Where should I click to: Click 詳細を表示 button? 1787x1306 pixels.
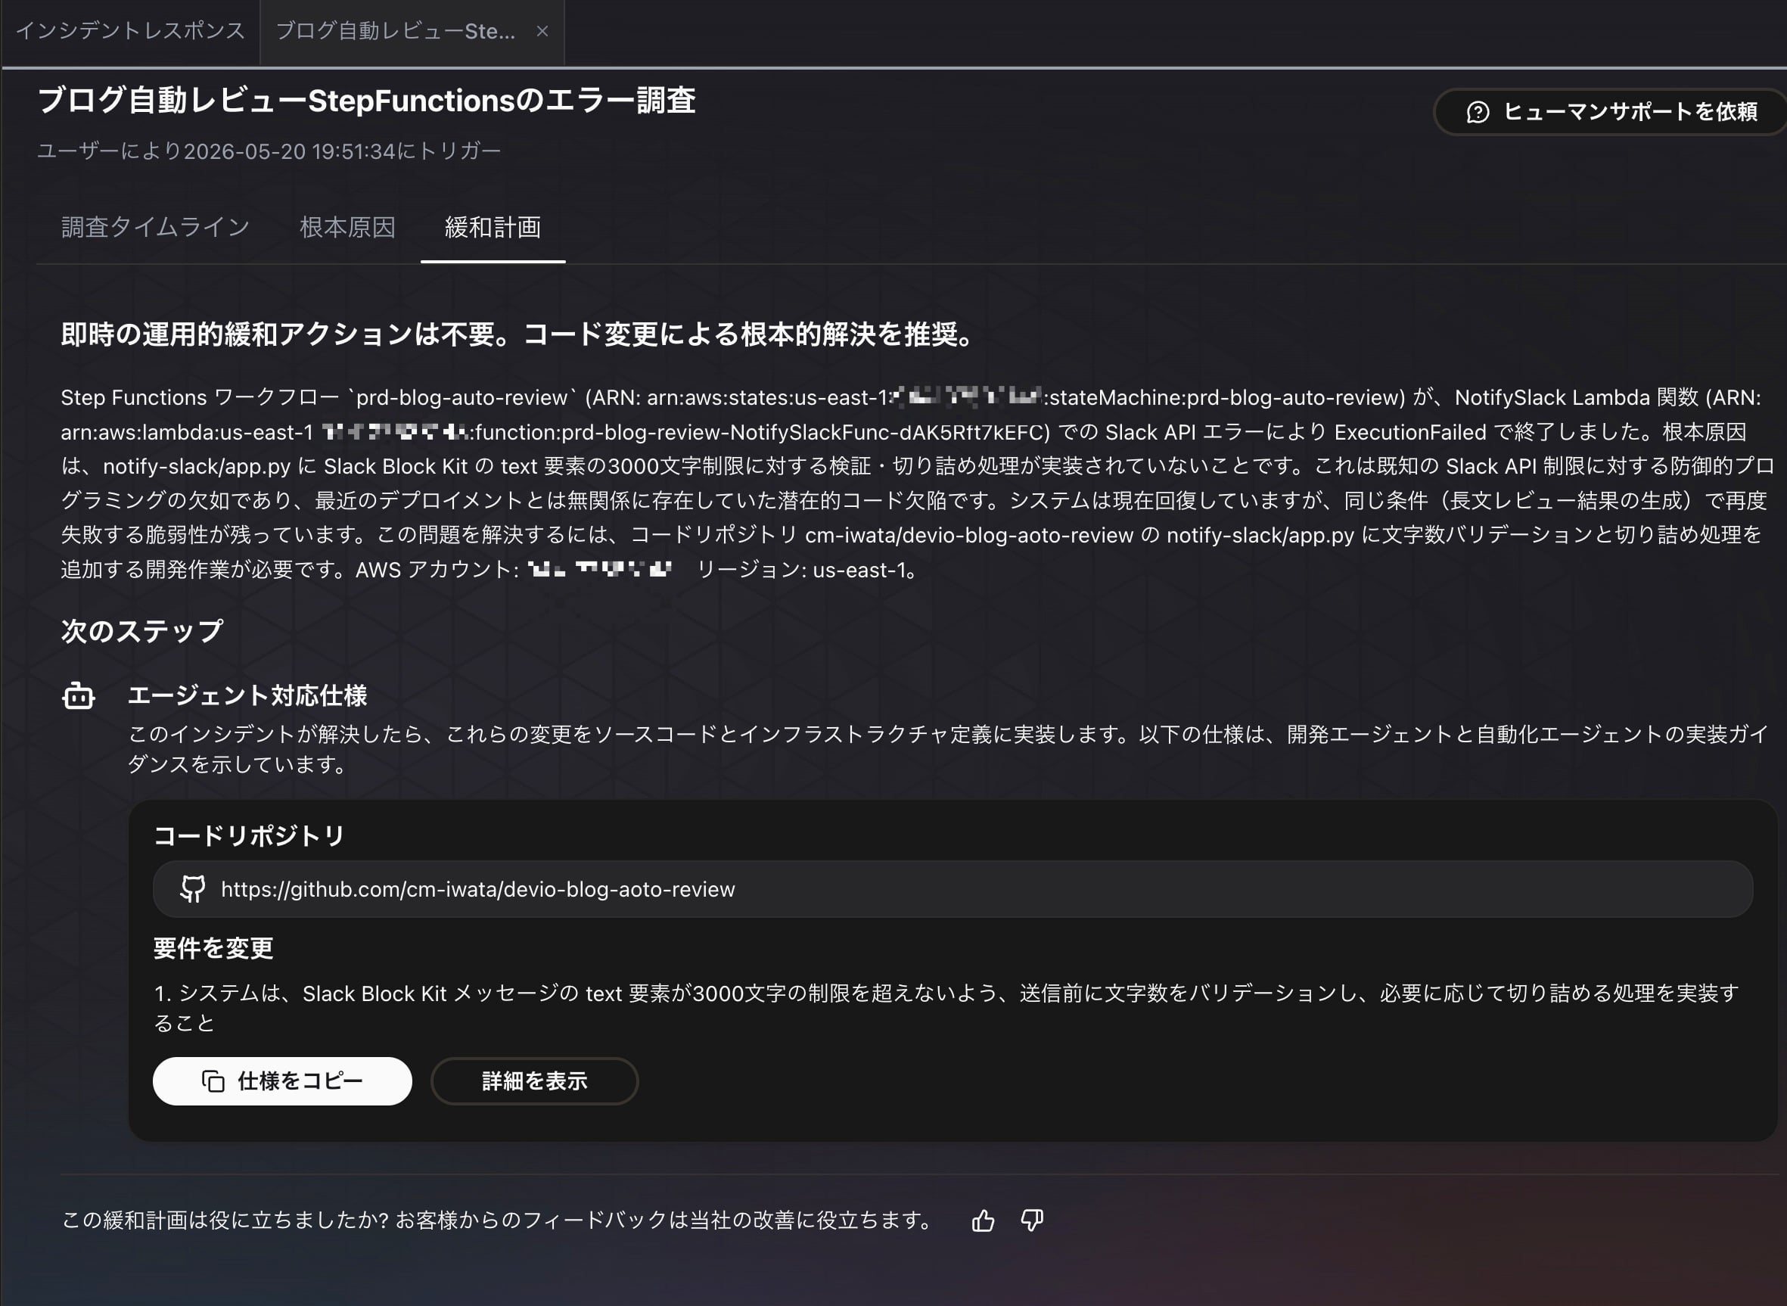click(x=534, y=1081)
